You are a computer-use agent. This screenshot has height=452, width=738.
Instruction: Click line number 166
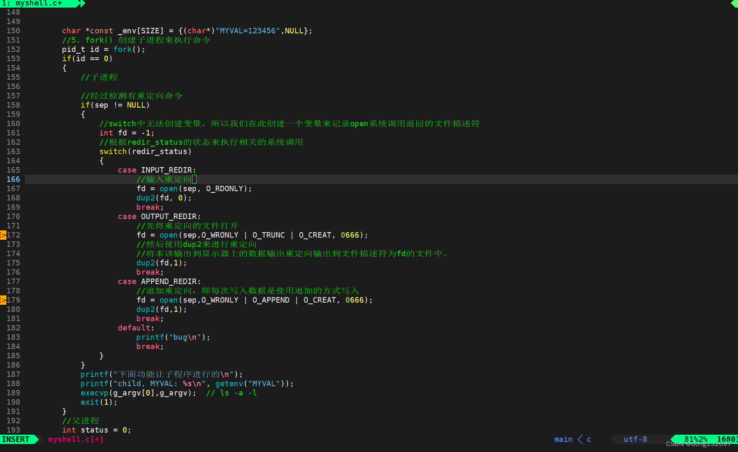coord(13,179)
